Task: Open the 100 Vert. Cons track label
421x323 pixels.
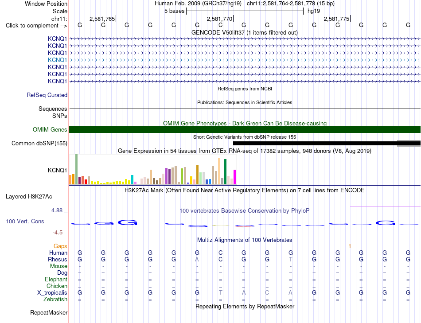Action: (25, 221)
